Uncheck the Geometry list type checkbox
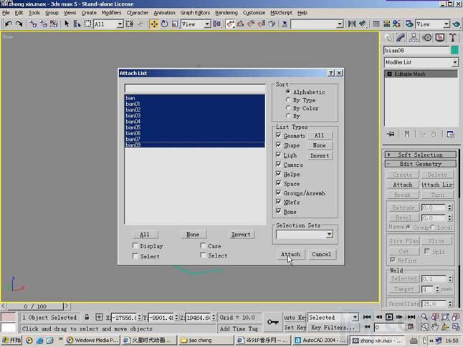463x347 pixels. coord(279,135)
